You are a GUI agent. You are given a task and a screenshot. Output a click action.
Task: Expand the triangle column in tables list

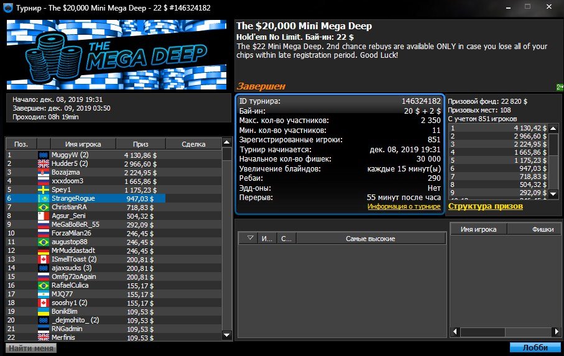251,239
